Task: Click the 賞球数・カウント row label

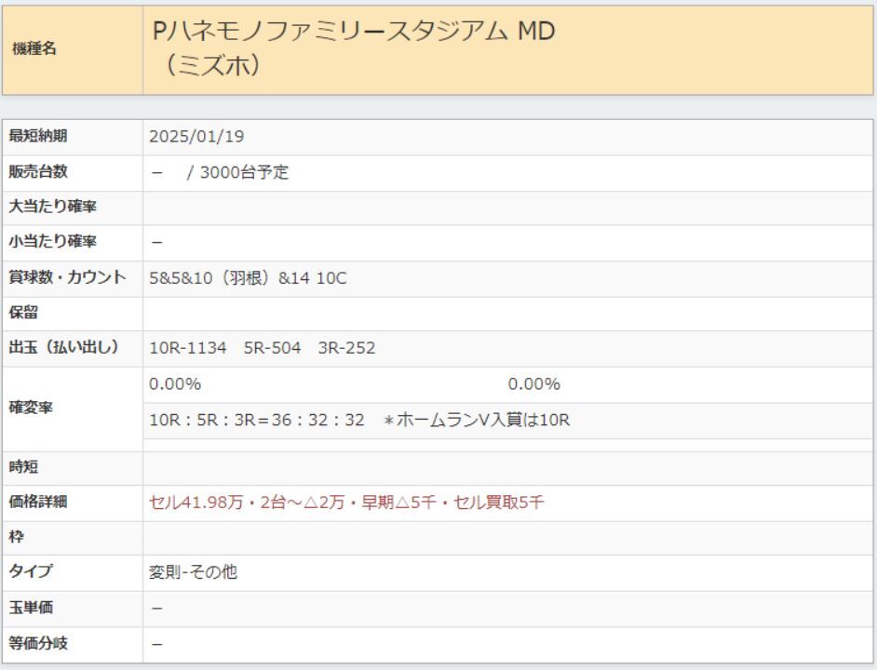Action: pos(68,277)
